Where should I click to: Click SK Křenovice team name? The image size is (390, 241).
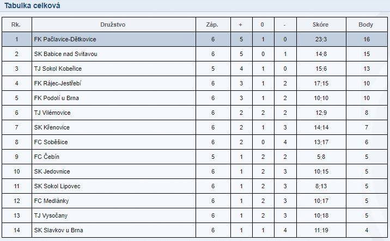(x=52, y=127)
